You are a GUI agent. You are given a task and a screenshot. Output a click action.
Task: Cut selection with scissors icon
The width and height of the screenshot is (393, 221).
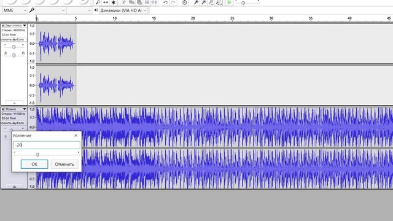[x=124, y=2]
